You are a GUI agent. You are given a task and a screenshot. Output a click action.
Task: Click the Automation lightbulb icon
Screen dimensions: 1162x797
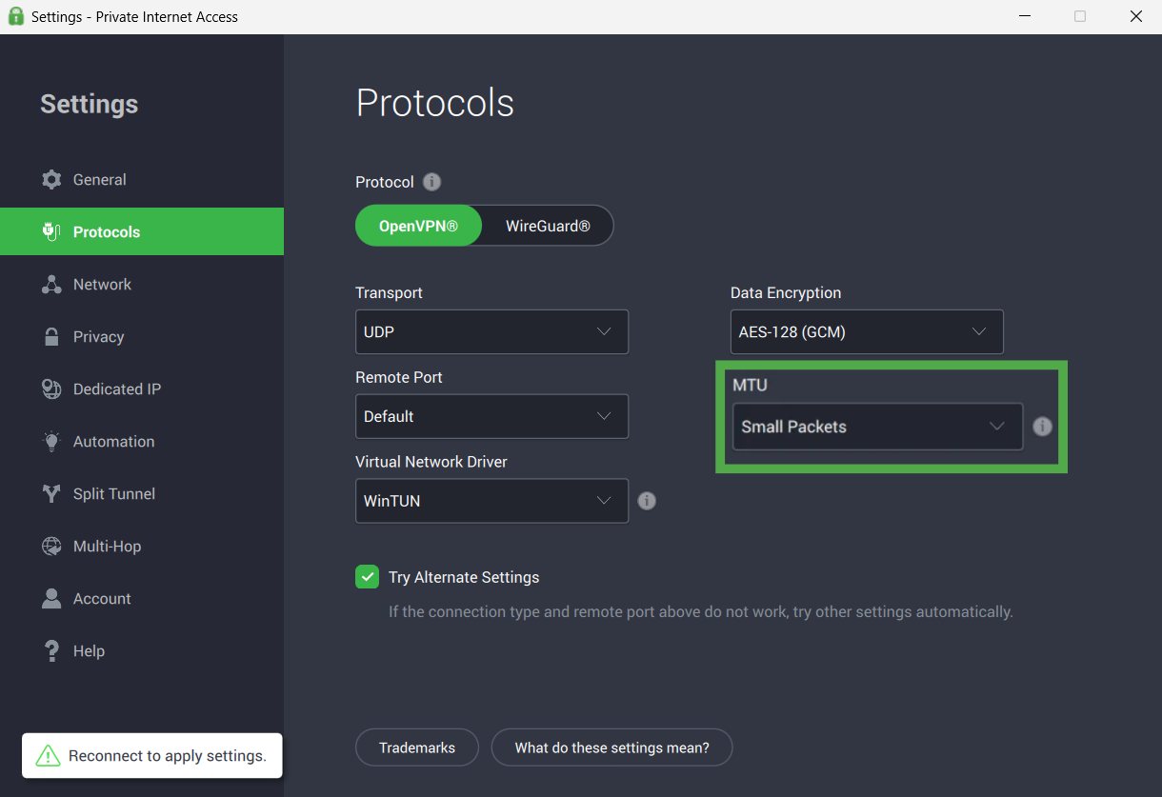(51, 441)
